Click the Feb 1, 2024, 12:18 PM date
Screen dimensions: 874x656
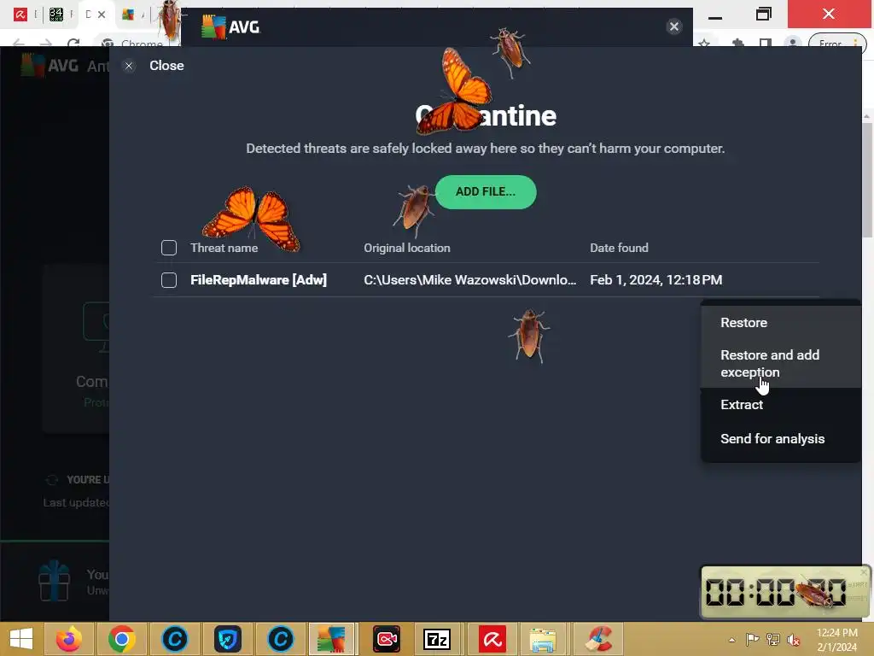click(656, 279)
